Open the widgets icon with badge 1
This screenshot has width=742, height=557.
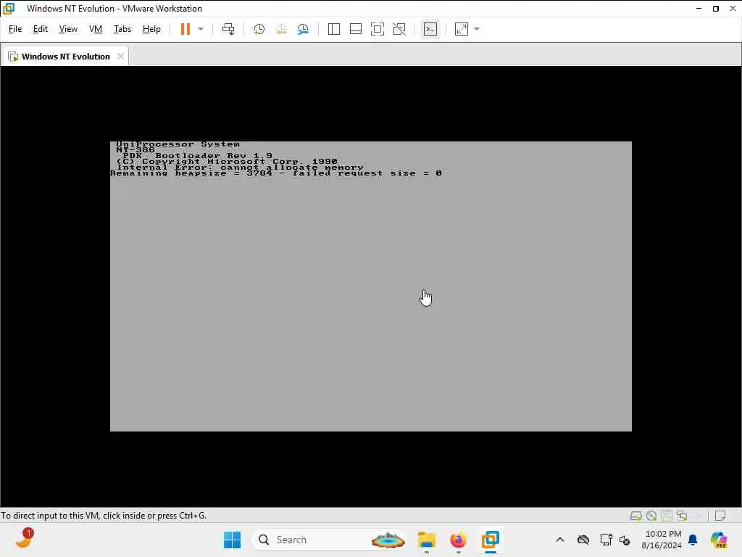coord(24,539)
